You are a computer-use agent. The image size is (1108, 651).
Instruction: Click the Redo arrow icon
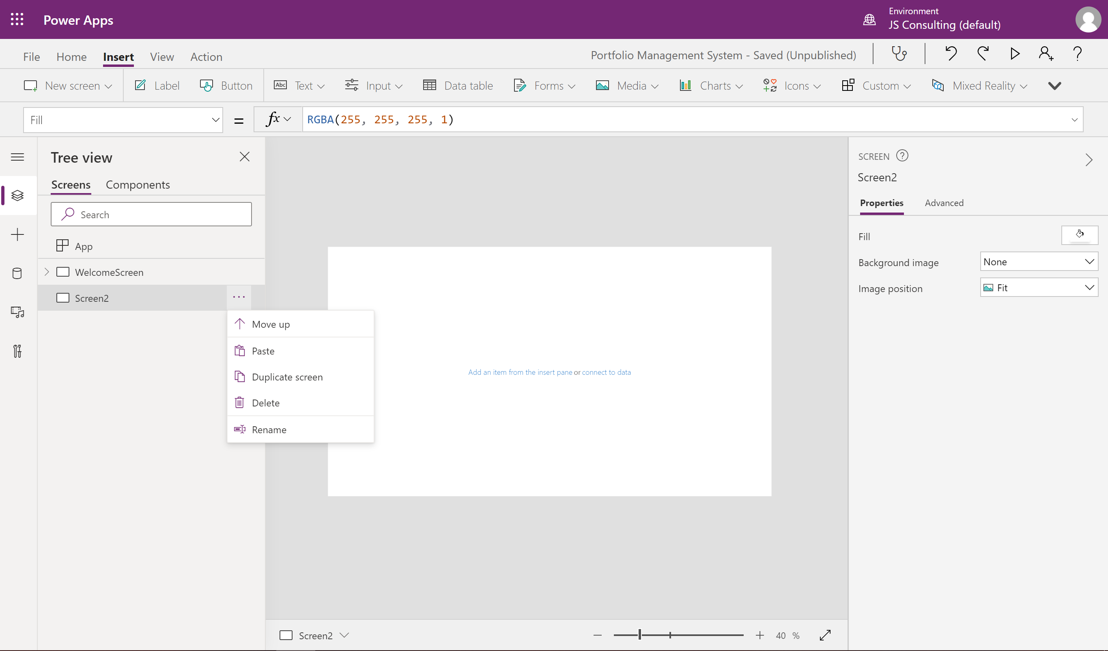pos(983,54)
